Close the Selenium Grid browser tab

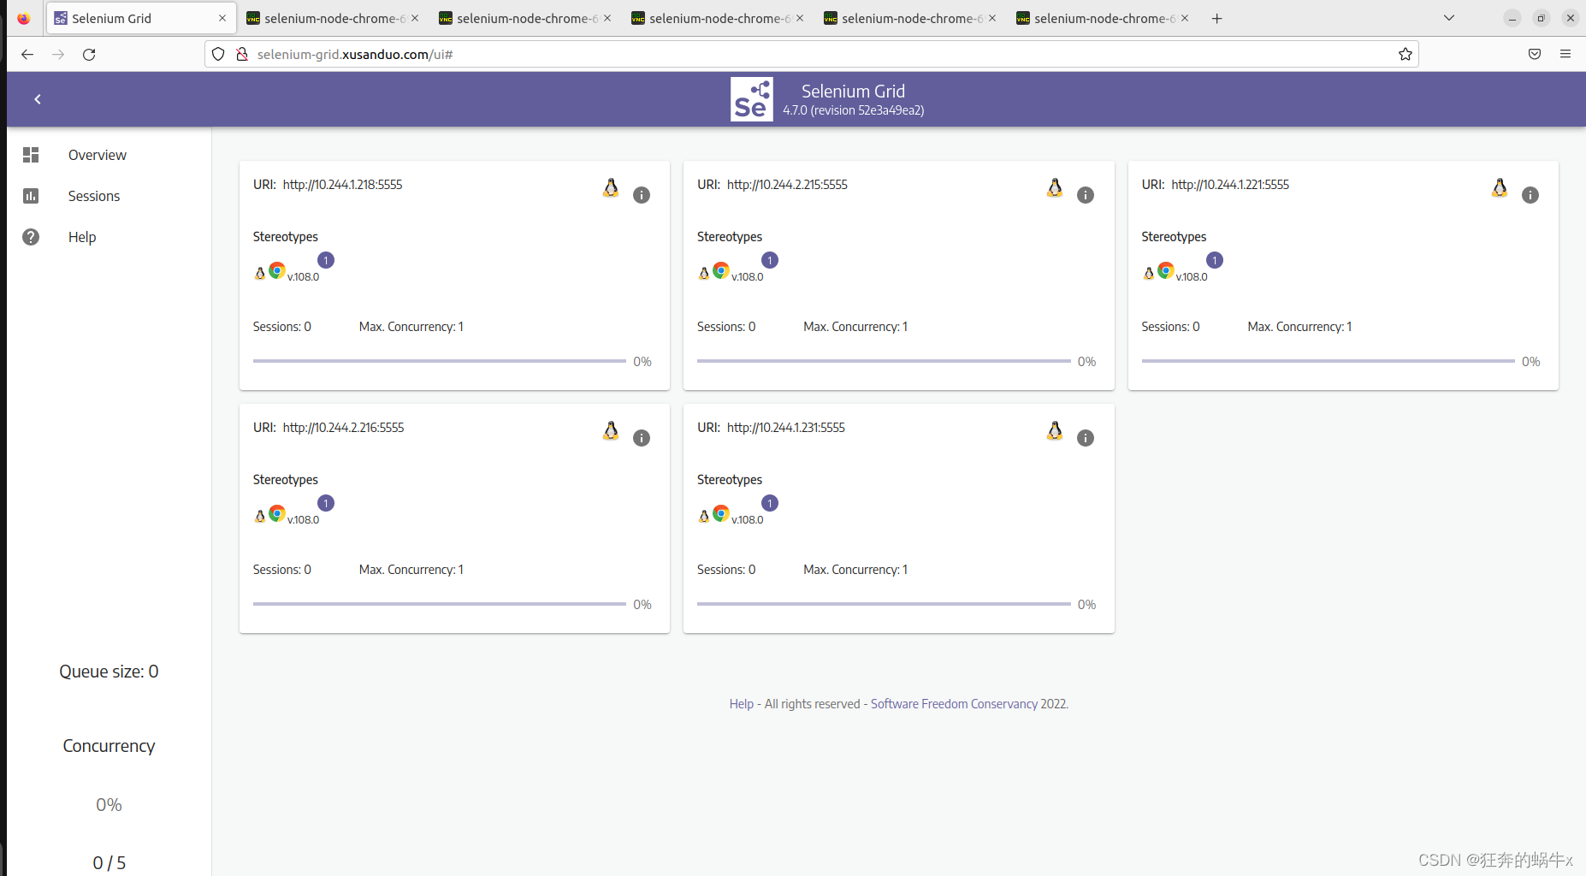point(222,18)
